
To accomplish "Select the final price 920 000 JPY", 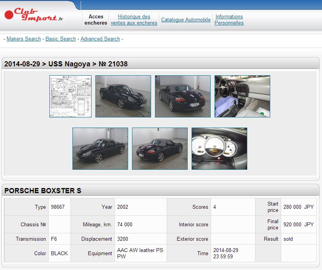I will coord(299,224).
